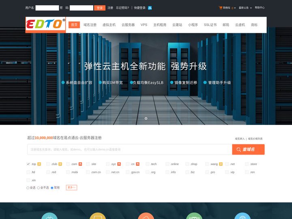Open the shopping cart icon
Viewport: 292px width, 219px height.
[221, 8]
